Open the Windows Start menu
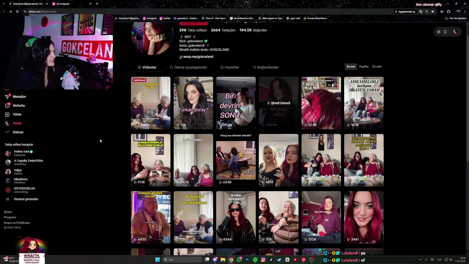This screenshot has width=469, height=264. (158, 260)
